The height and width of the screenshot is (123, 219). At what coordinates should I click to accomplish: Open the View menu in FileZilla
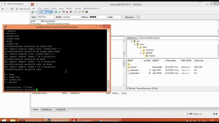(x=46, y=9)
